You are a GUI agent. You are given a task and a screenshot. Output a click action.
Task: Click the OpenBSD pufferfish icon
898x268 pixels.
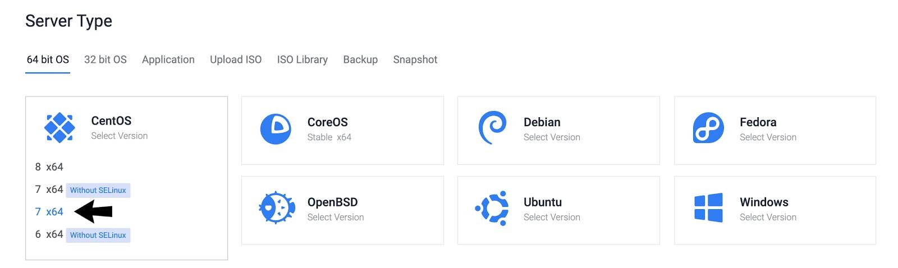pyautogui.click(x=276, y=209)
